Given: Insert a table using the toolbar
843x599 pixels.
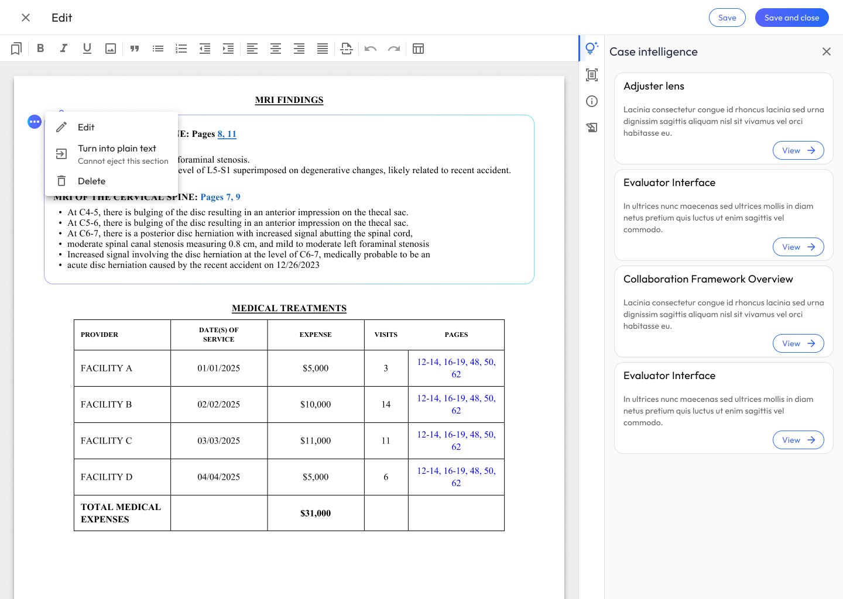Looking at the screenshot, I should (418, 49).
